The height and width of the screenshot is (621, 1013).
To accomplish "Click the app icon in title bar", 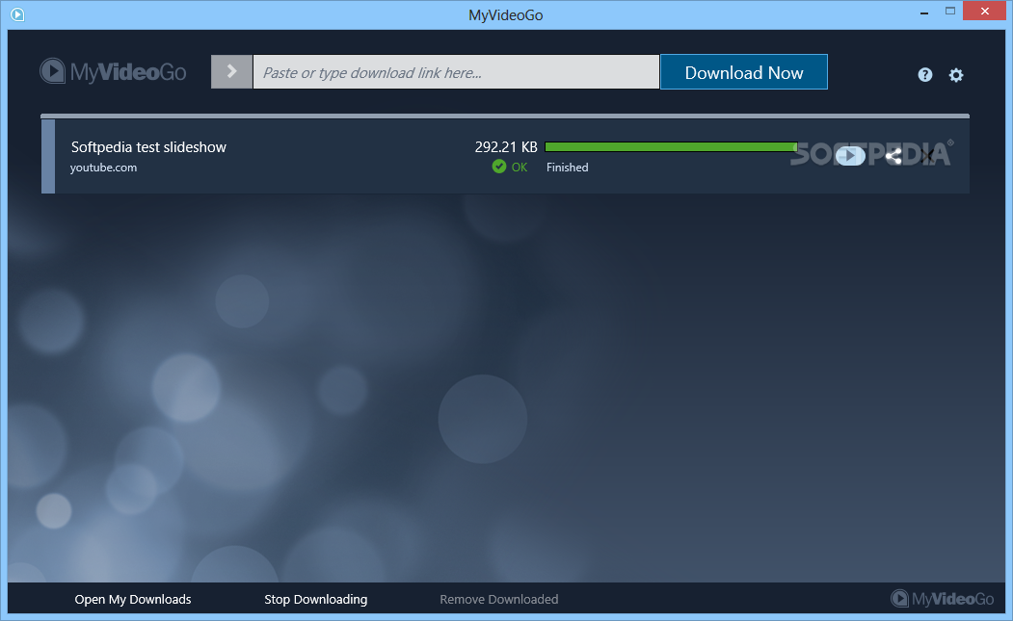I will click(x=17, y=14).
